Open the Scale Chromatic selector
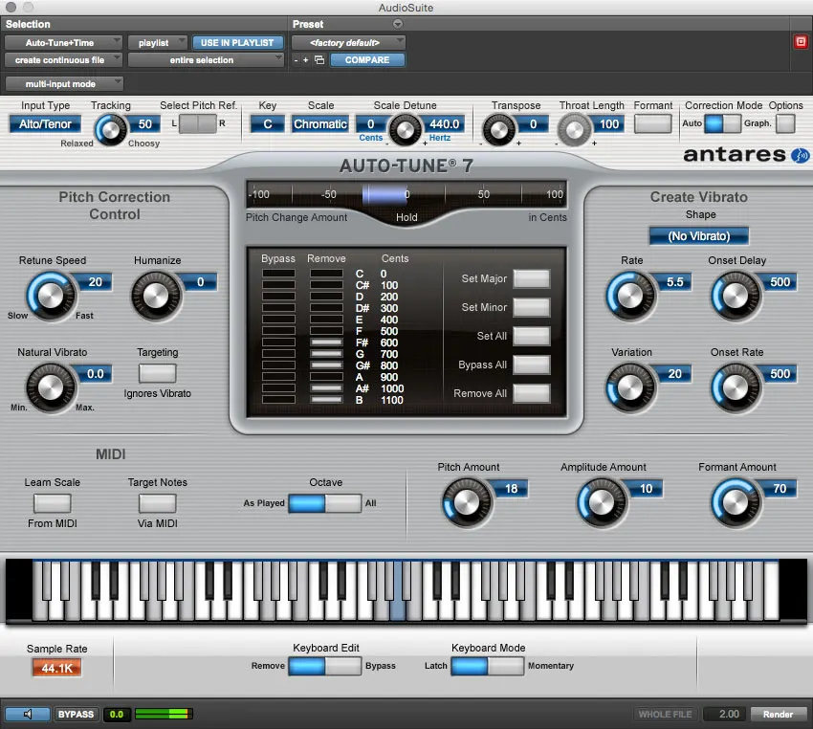 click(x=319, y=124)
